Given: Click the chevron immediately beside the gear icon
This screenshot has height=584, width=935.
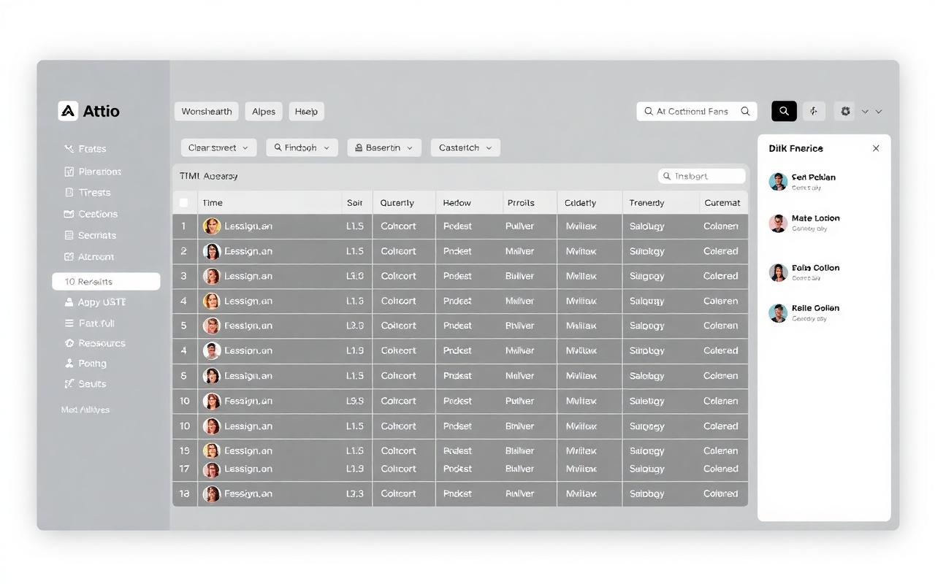Looking at the screenshot, I should [x=865, y=112].
